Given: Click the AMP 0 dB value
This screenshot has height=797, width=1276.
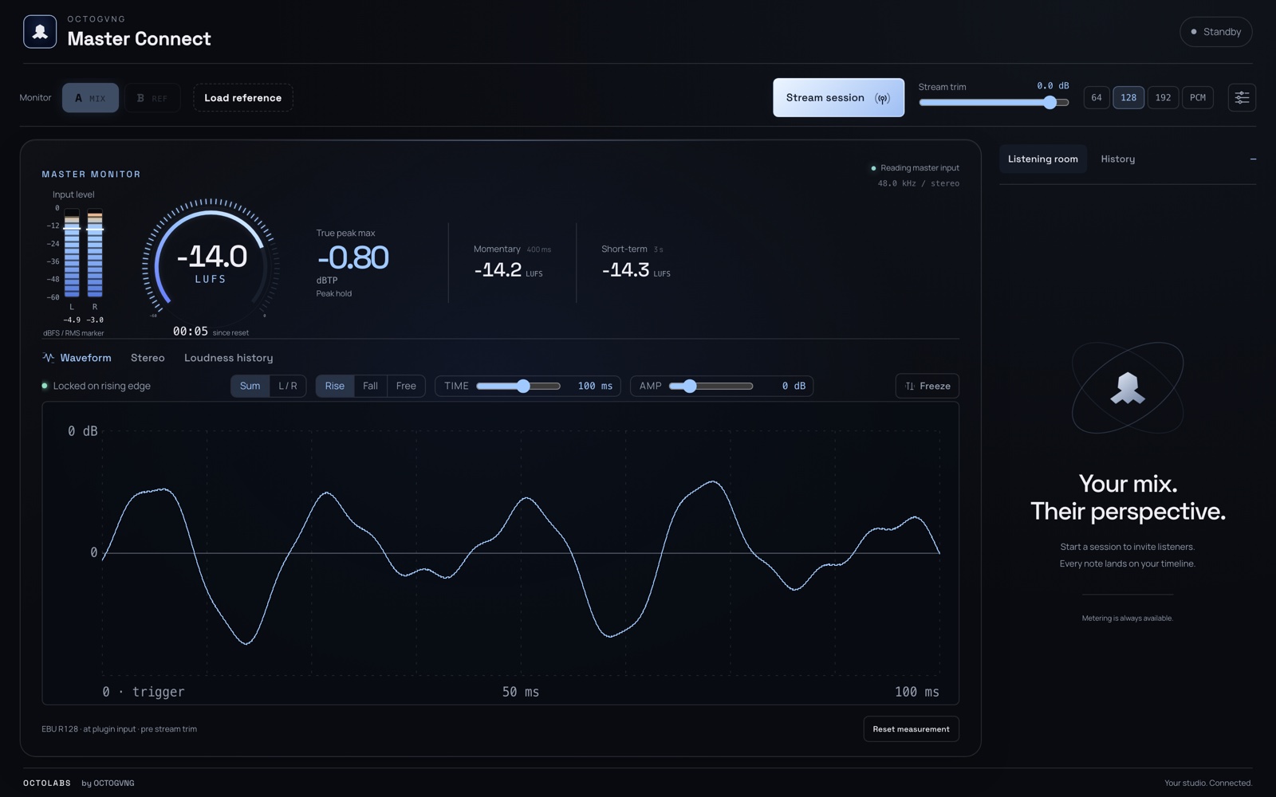Looking at the screenshot, I should pos(794,386).
